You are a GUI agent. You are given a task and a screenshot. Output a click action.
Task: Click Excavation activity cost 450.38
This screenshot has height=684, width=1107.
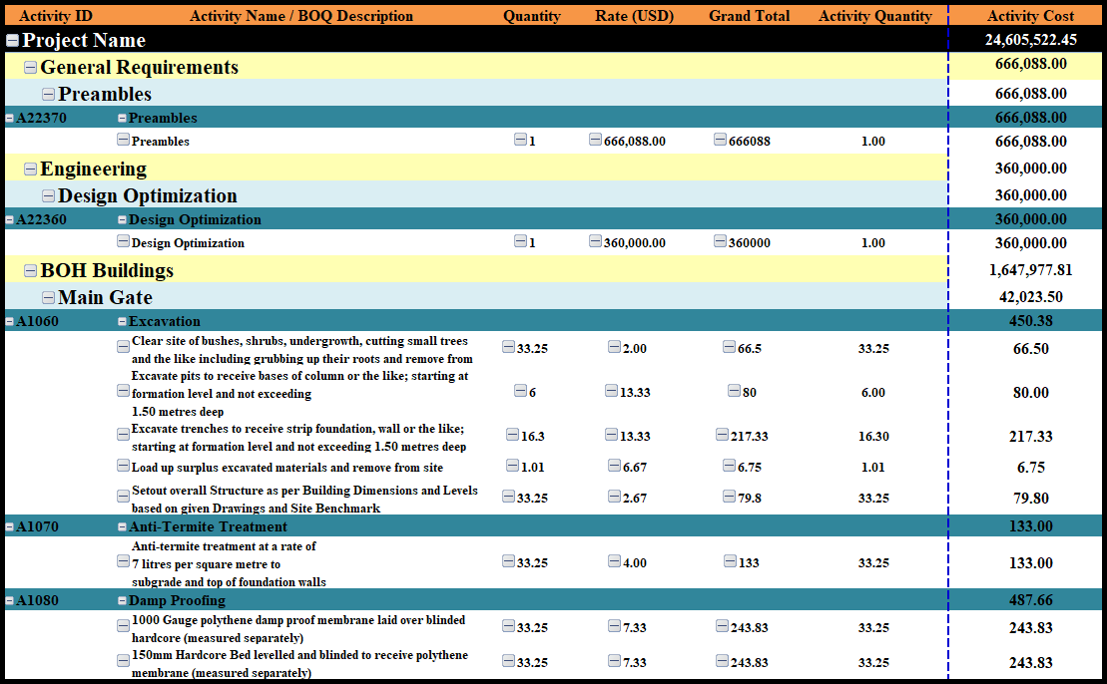point(1031,321)
